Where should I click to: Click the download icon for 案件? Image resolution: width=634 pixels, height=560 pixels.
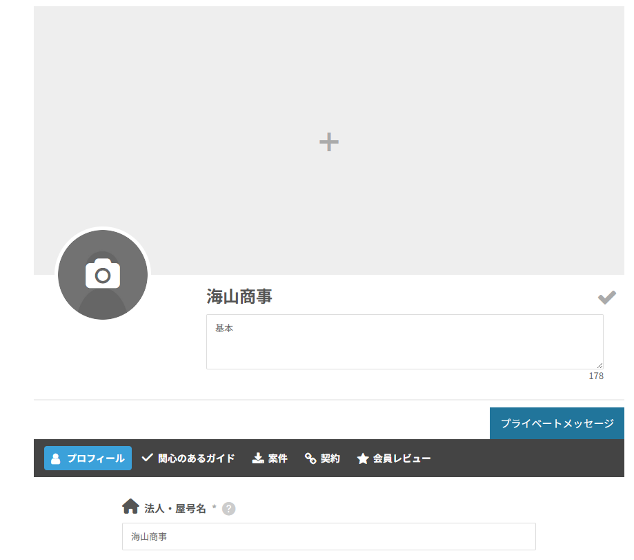click(x=258, y=458)
